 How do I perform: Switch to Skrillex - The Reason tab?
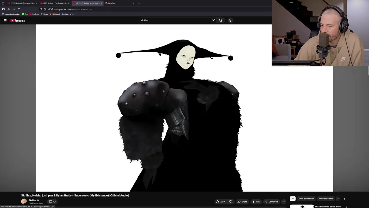[54, 3]
